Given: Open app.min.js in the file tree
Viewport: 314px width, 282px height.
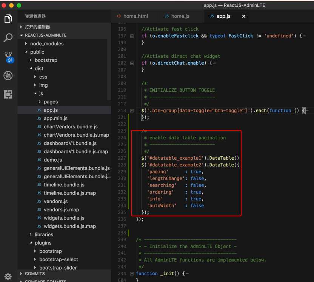Looking at the screenshot, I should click(x=55, y=119).
